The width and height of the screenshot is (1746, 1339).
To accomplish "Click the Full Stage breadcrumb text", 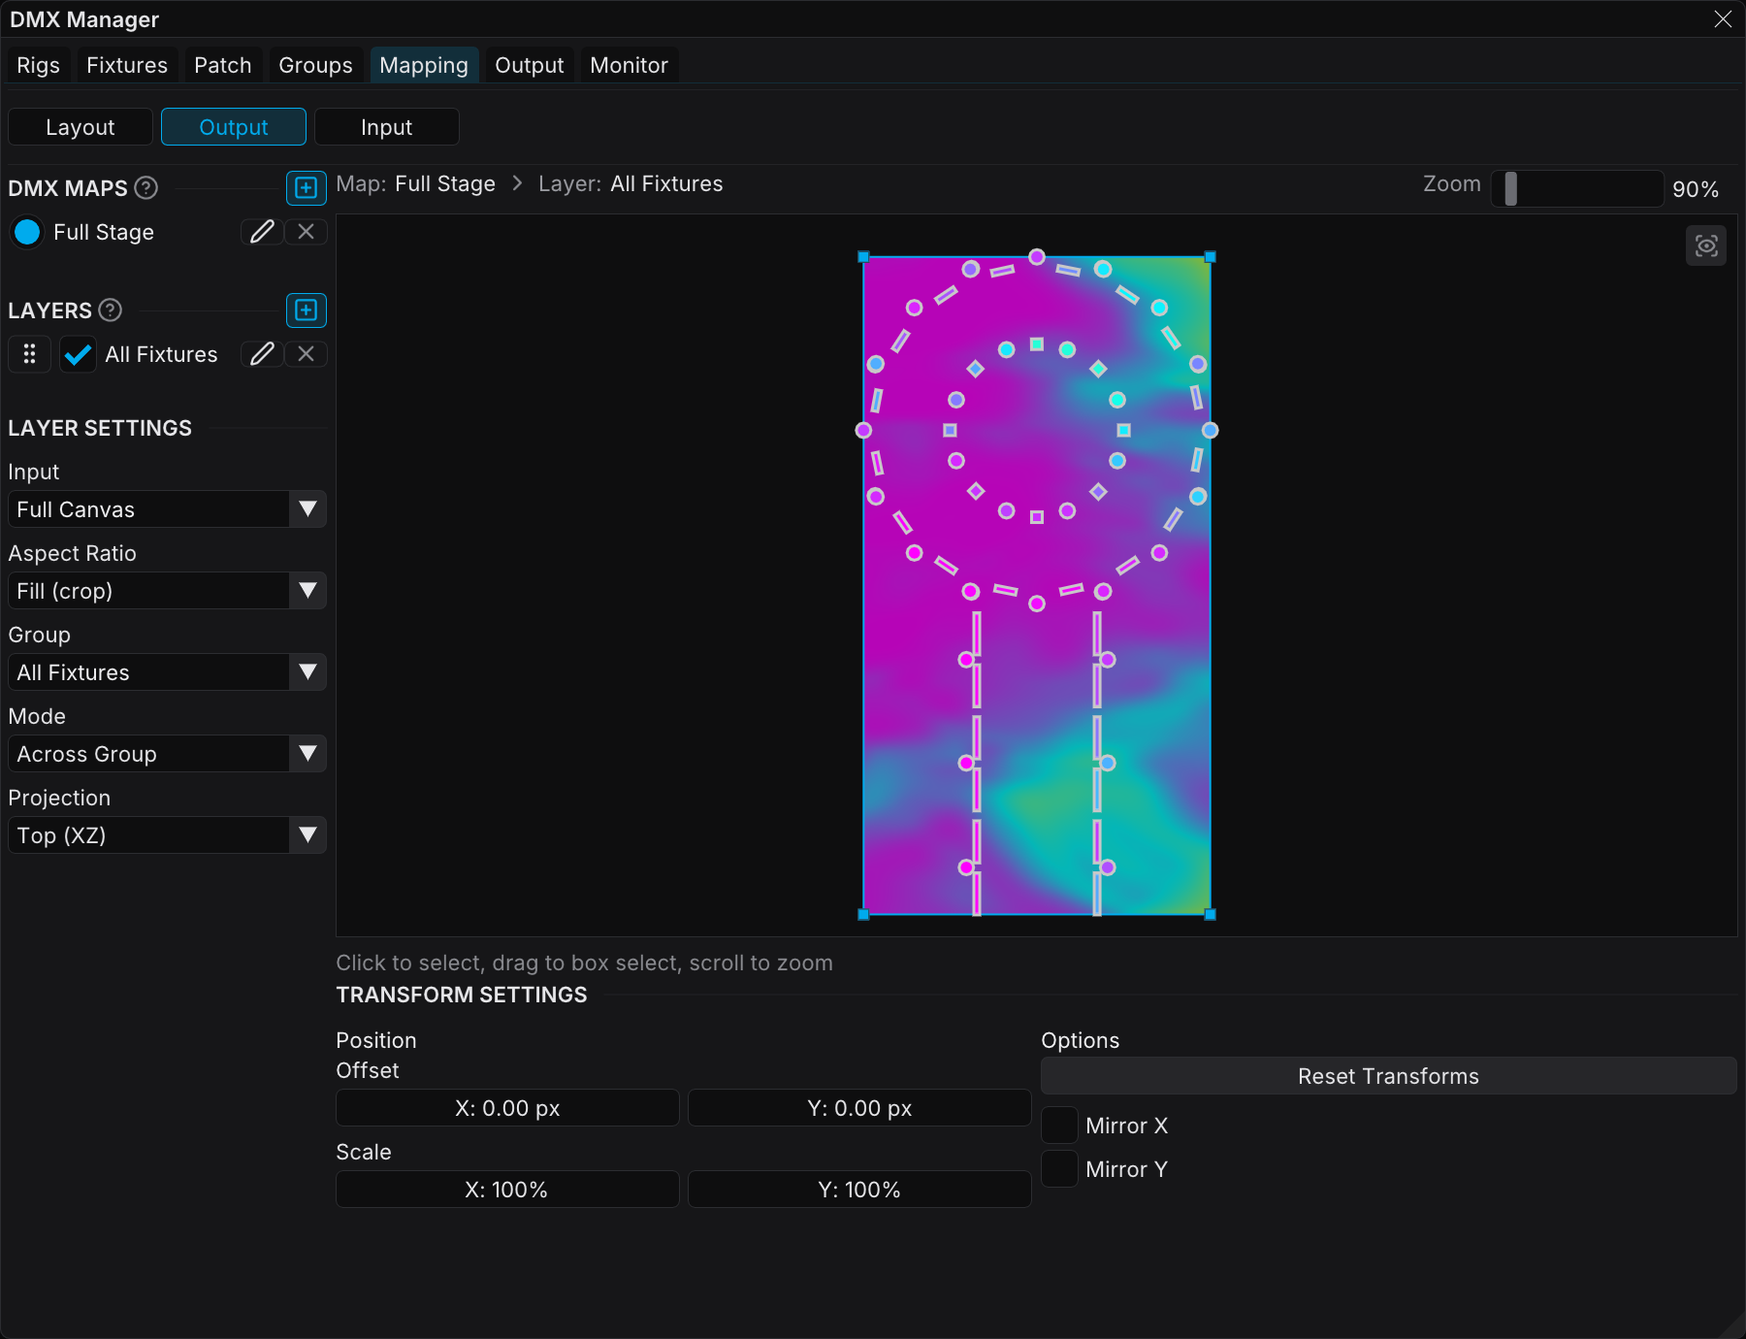I will [x=445, y=184].
